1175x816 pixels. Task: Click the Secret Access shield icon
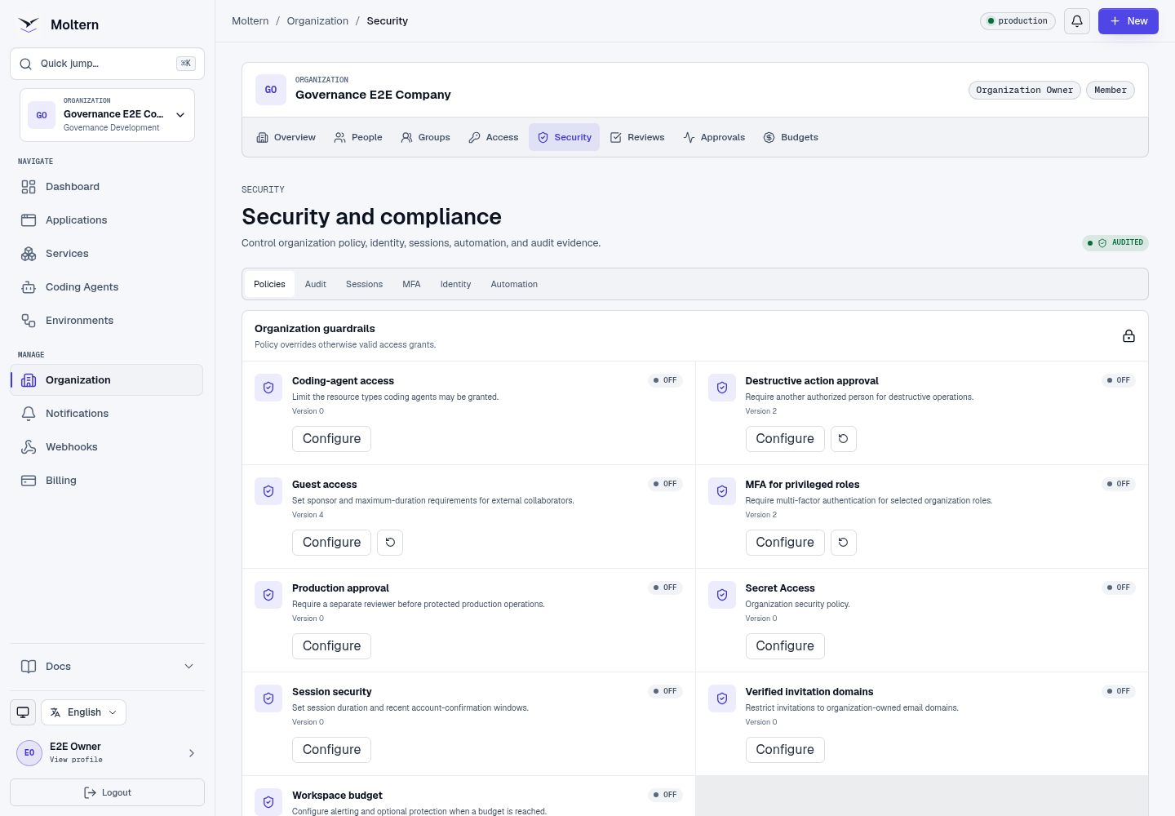click(x=722, y=595)
